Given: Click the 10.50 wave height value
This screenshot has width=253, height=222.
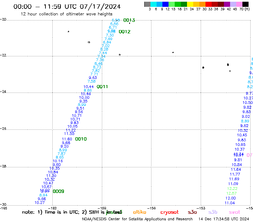Looking at the screenshot, I should pos(248,103).
